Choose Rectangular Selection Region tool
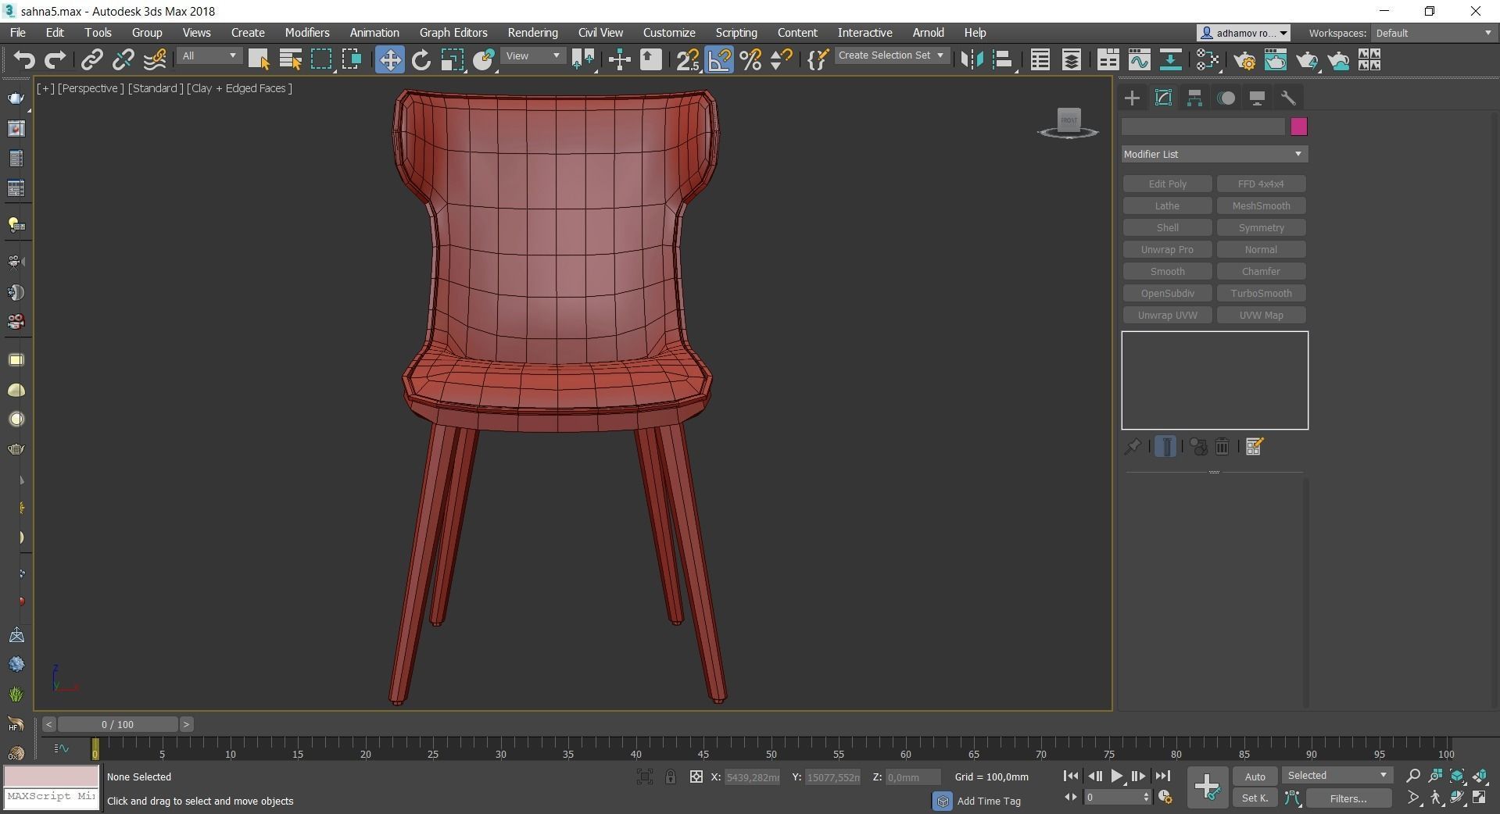Viewport: 1500px width, 814px height. click(x=321, y=59)
